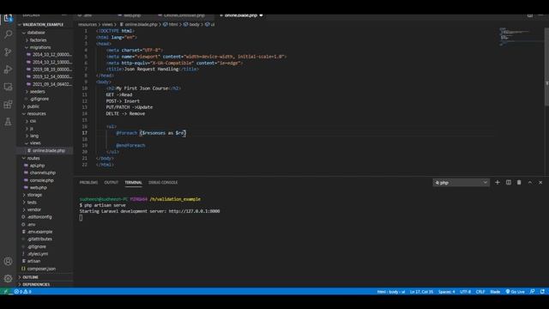Image resolution: width=549 pixels, height=309 pixels.
Task: Expand the css folder
Action: (x=33, y=121)
